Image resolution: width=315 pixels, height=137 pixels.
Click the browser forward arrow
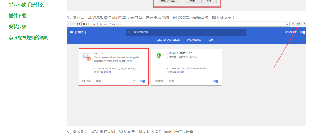(x=73, y=24)
